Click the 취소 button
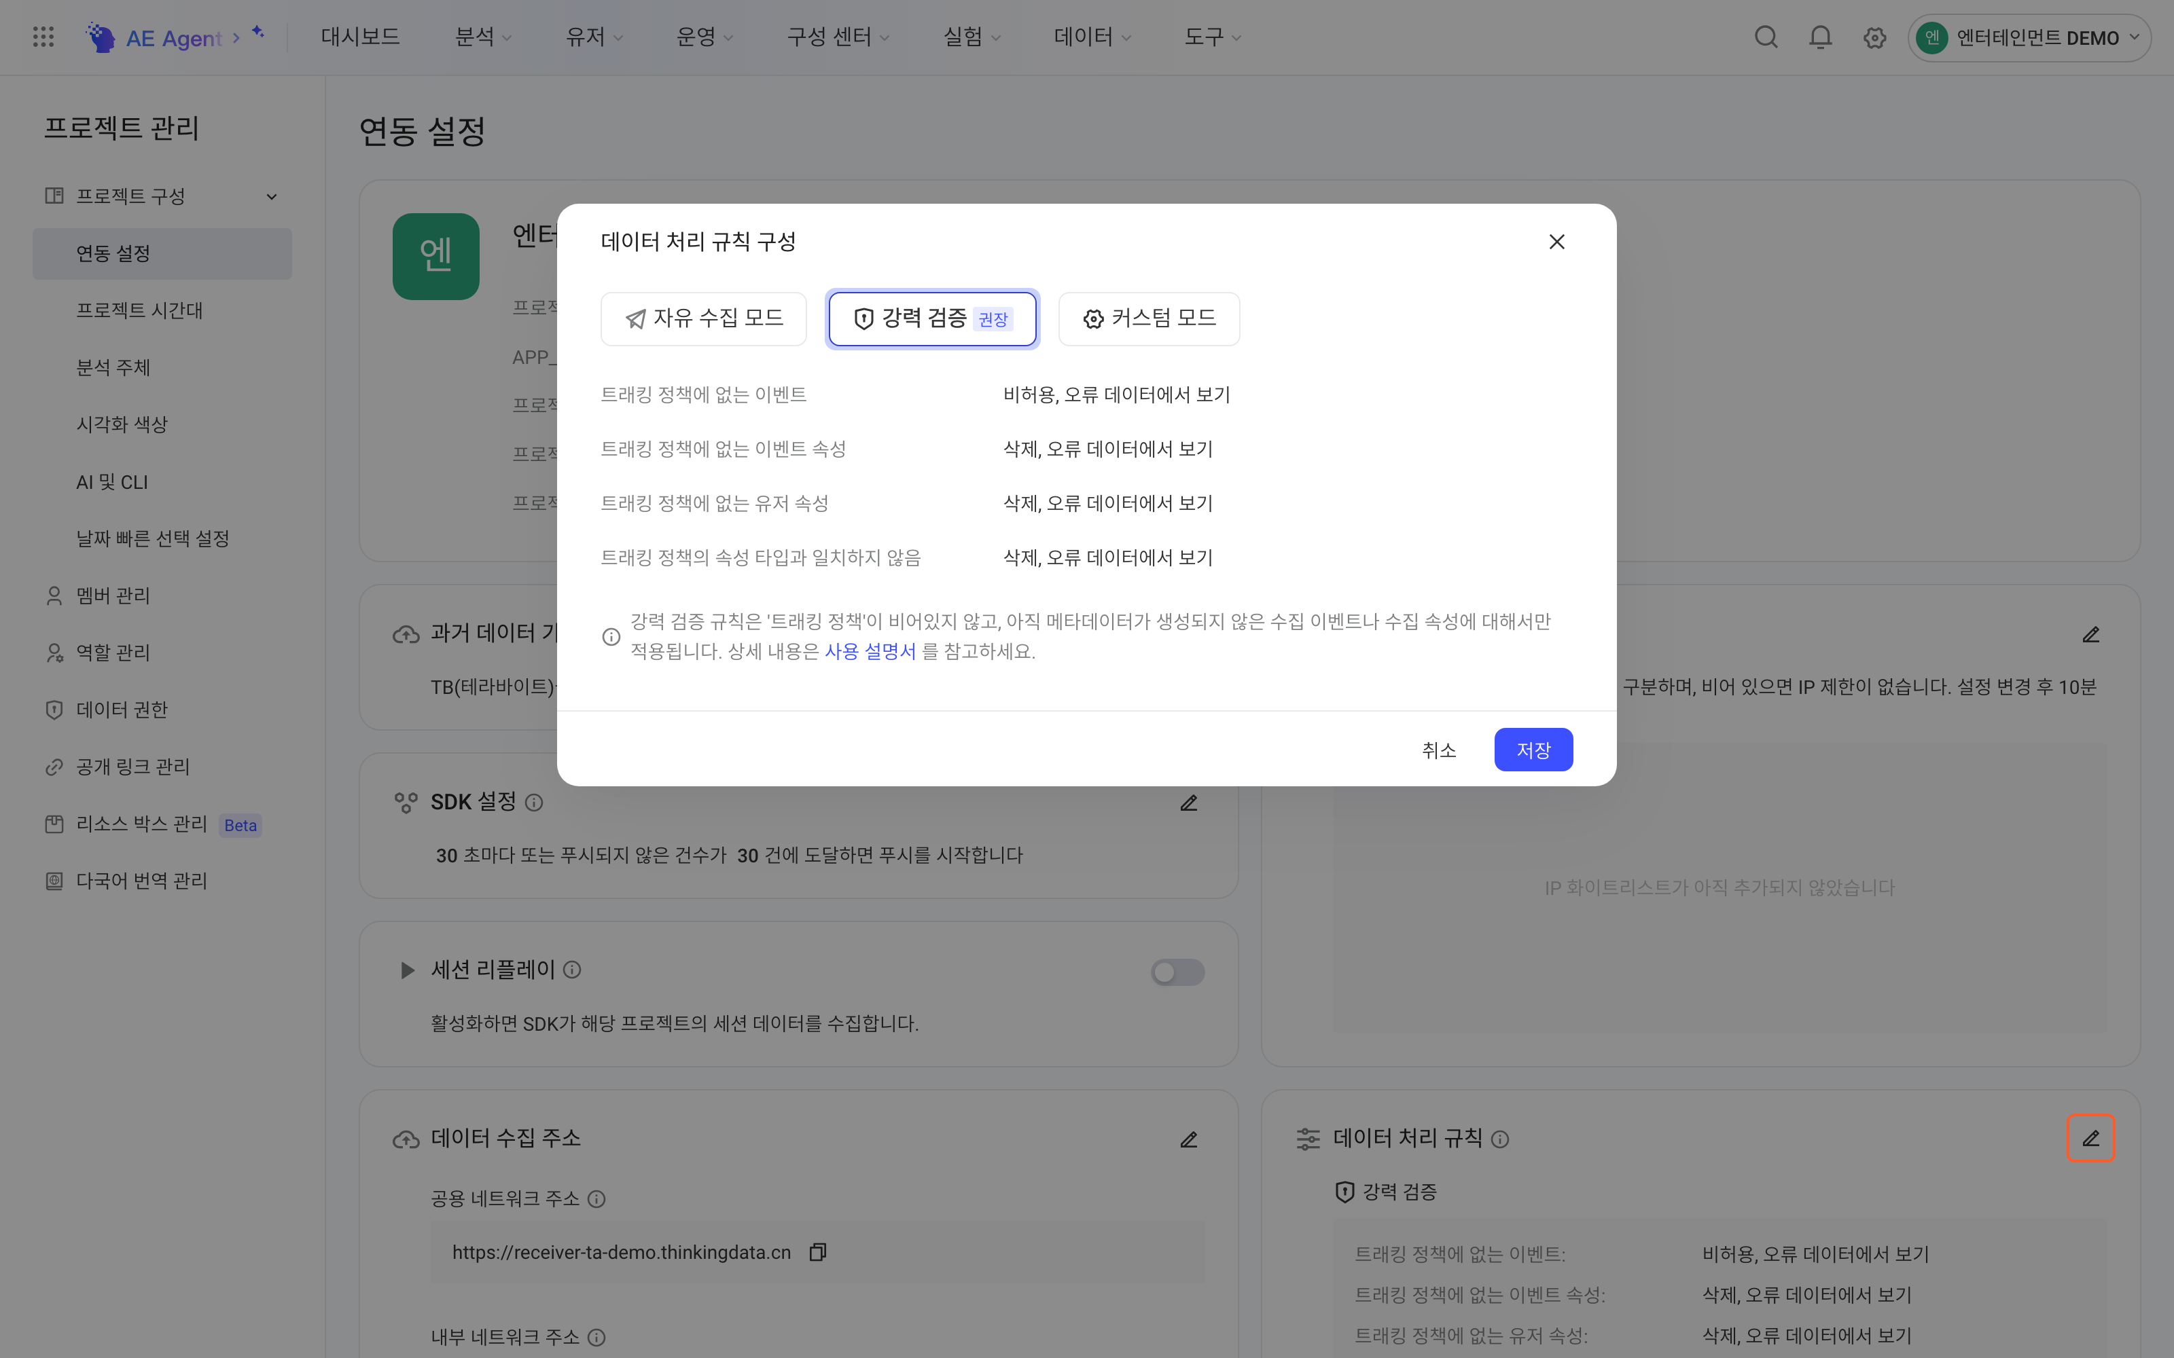Viewport: 2174px width, 1358px height. pos(1438,749)
